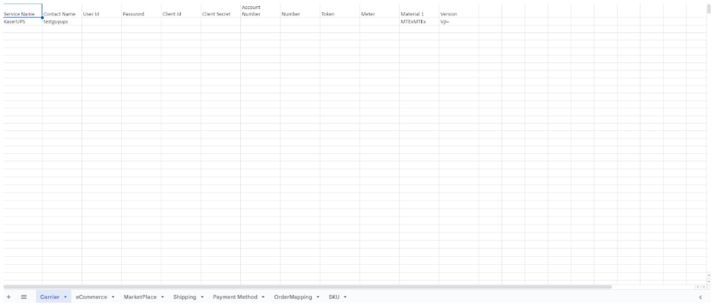Click the side panel collapse arrow
The image size is (713, 305).
point(701,297)
